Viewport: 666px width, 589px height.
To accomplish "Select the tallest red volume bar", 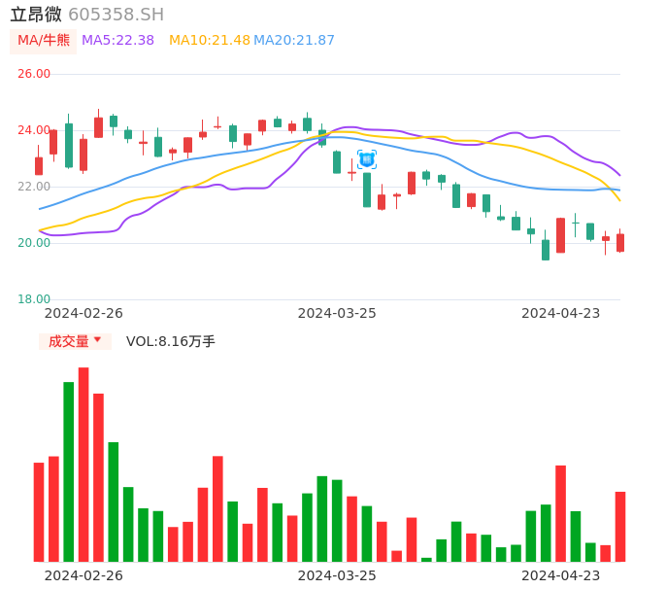I will tap(83, 464).
